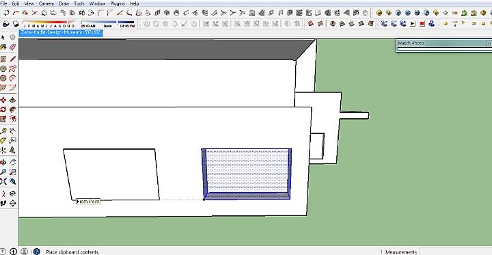The height and width of the screenshot is (255, 492).
Task: Activate the Move tool
Action: click(3, 100)
